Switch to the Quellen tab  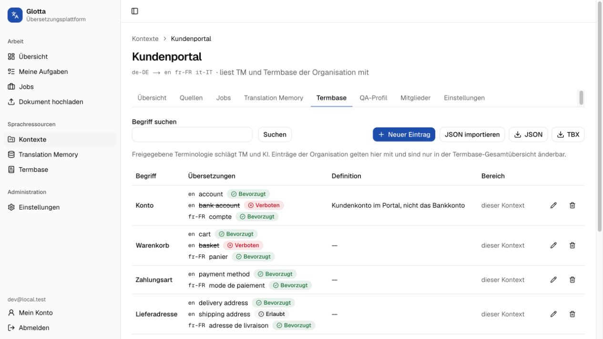[x=191, y=98]
